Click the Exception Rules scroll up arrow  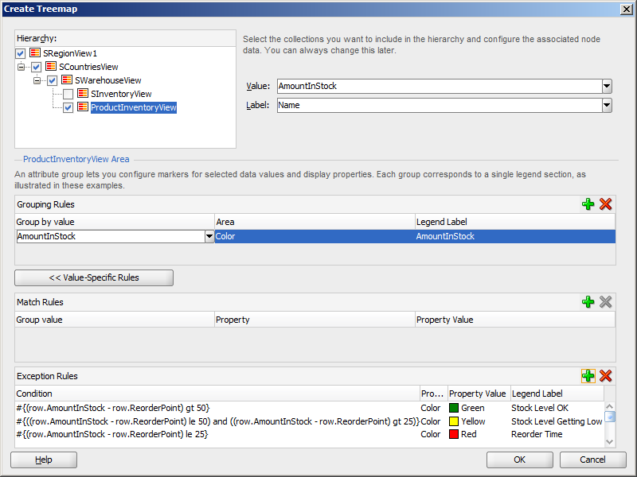pos(609,406)
